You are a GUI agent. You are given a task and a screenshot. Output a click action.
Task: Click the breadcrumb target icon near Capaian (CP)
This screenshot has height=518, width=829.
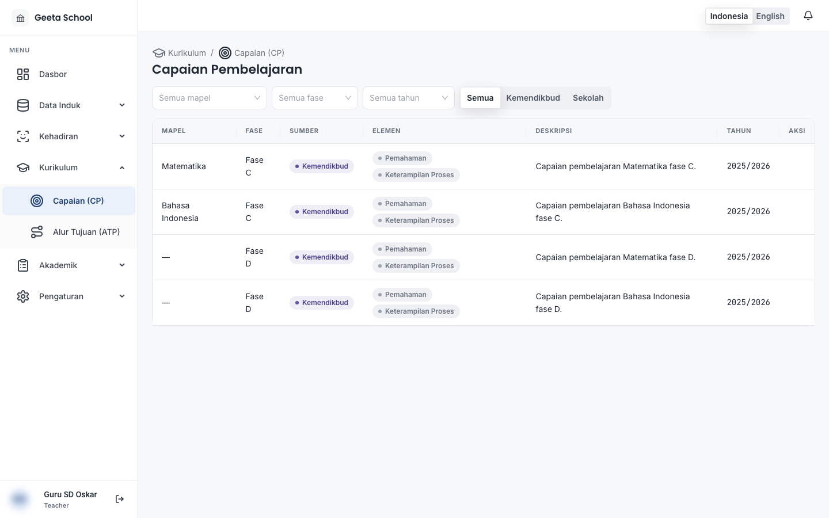[x=225, y=53]
